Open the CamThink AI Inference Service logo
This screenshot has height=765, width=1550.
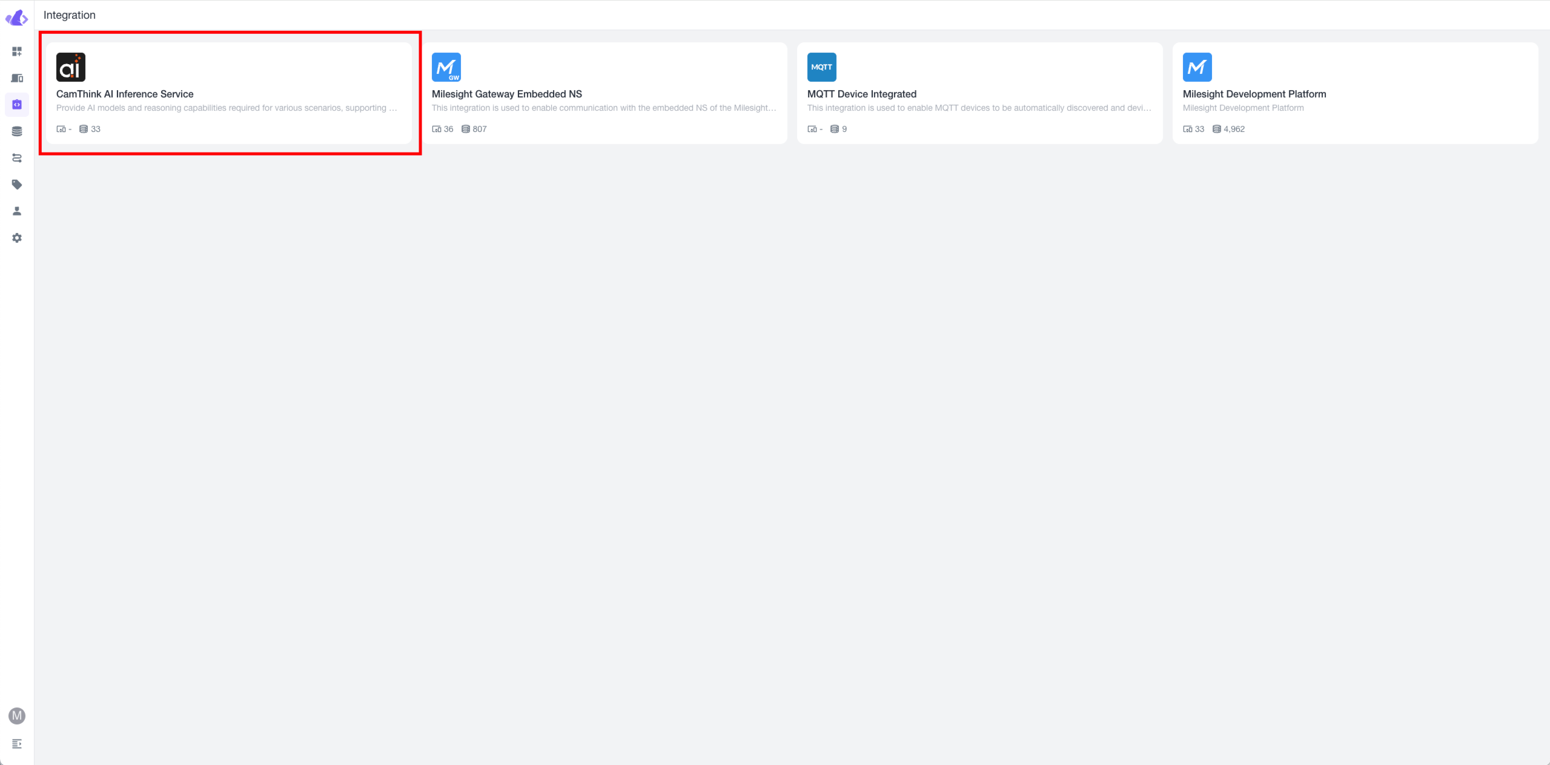pyautogui.click(x=71, y=67)
